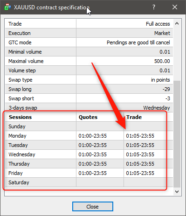Click the question mark help icon
The height and width of the screenshot is (216, 186).
[154, 7]
